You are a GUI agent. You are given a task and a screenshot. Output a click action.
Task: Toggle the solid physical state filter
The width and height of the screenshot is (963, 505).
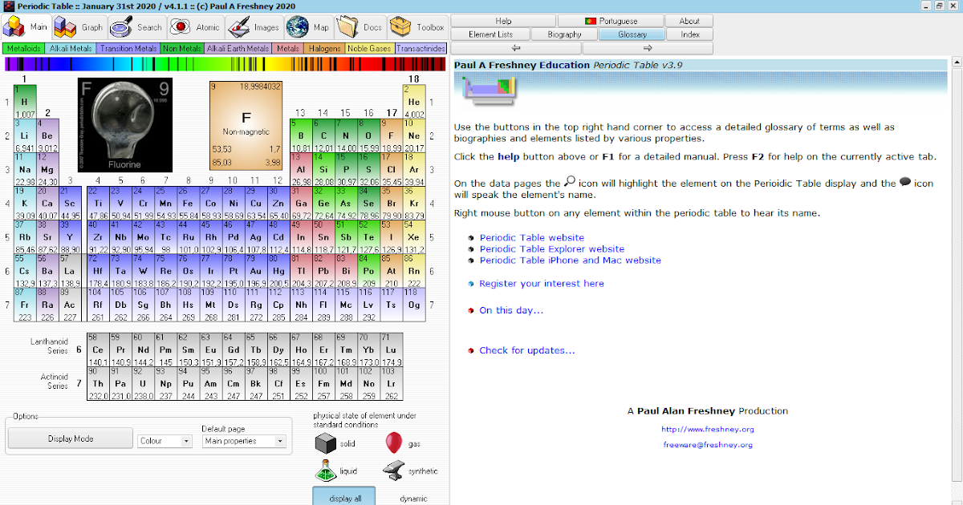coord(327,442)
